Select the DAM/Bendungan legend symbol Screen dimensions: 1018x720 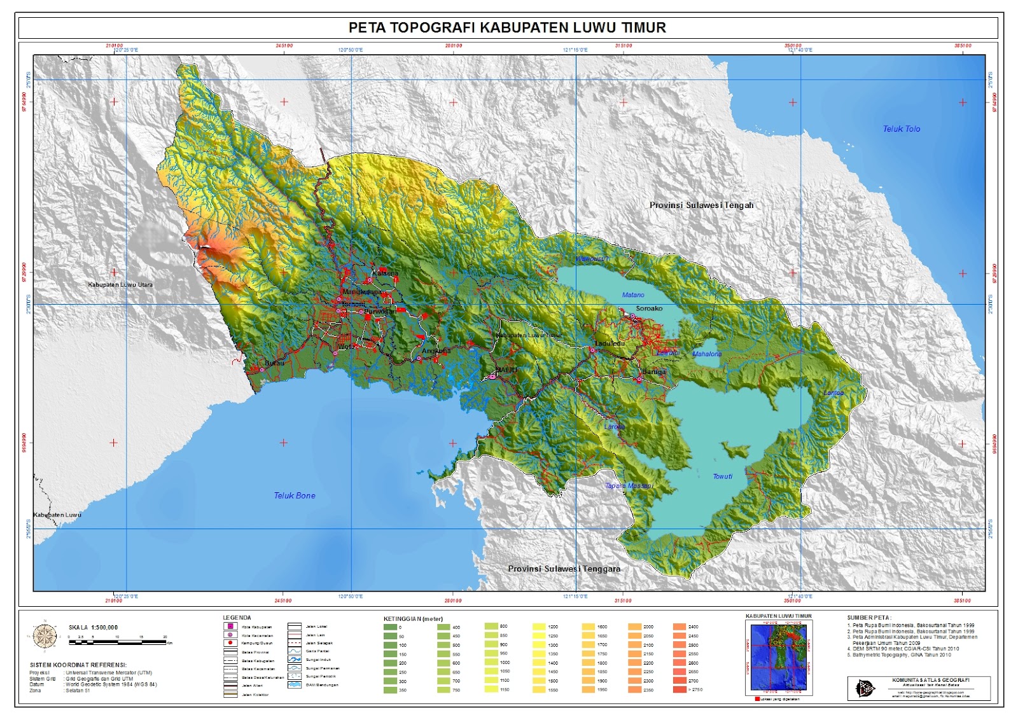pyautogui.click(x=294, y=685)
